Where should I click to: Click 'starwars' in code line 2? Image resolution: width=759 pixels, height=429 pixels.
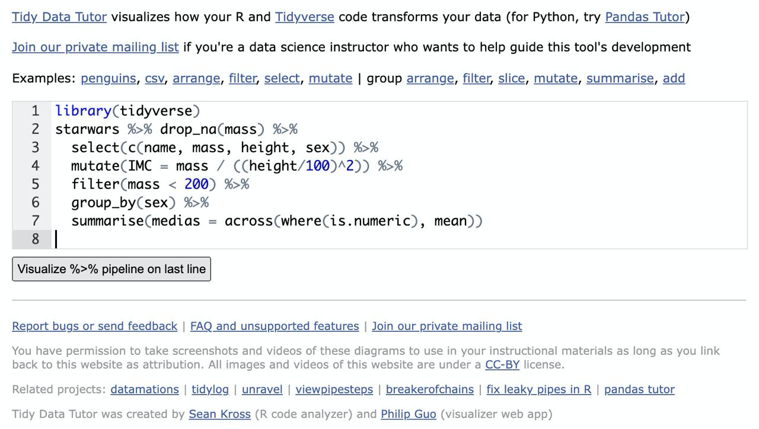pos(87,129)
